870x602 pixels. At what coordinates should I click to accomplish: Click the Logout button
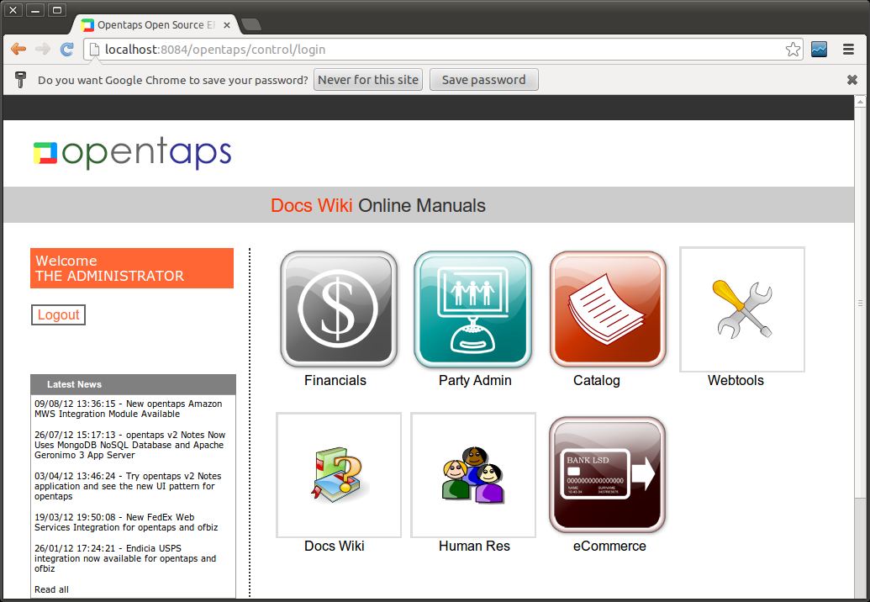58,314
